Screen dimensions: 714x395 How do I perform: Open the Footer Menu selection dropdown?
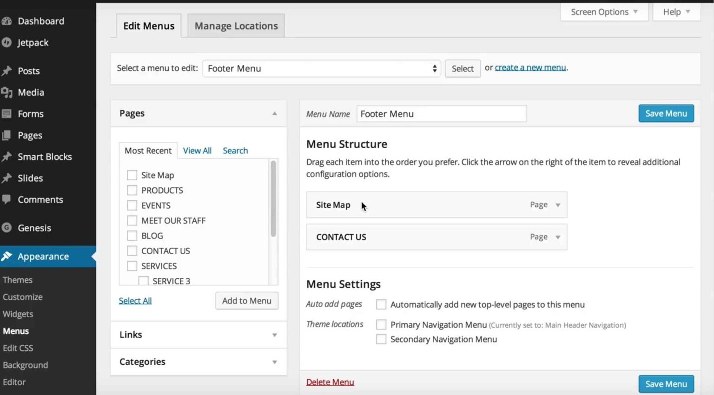321,69
